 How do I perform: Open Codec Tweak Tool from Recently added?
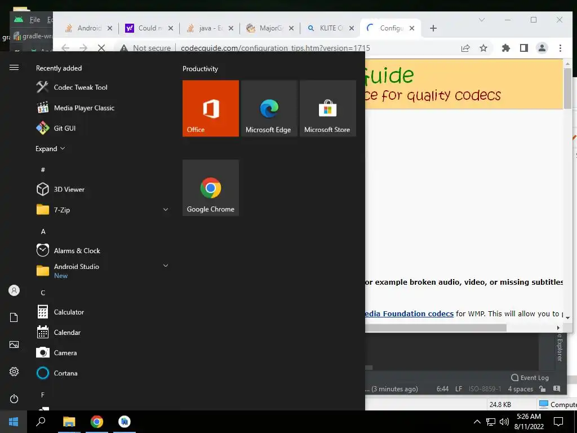click(72, 87)
